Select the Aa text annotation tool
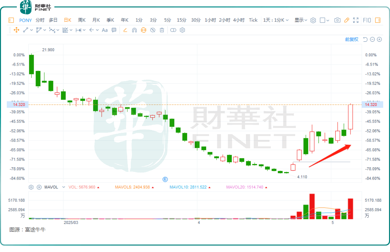 (105, 30)
